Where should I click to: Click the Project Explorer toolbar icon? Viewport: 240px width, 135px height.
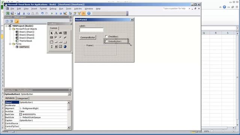pos(70,13)
